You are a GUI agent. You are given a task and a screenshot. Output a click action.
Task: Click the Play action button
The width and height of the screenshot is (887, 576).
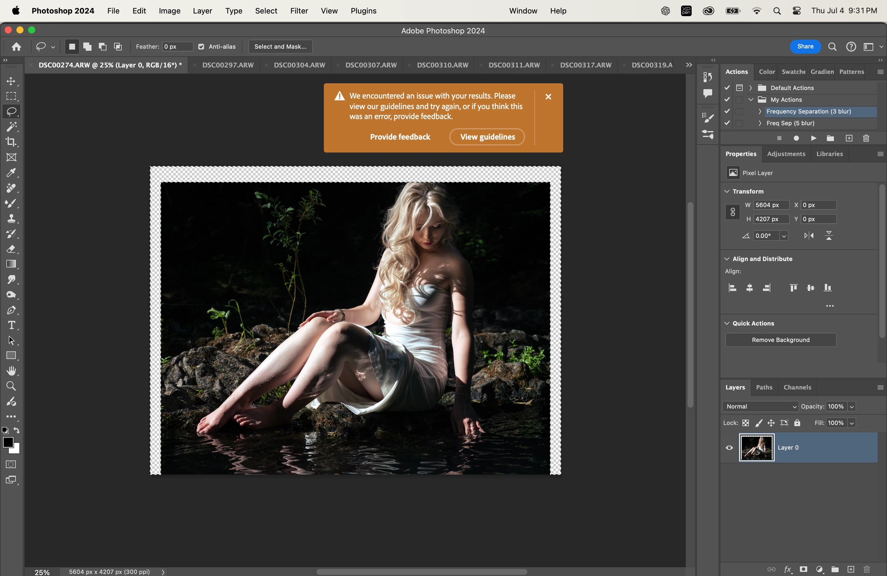point(814,138)
